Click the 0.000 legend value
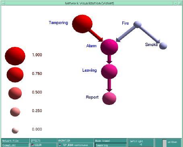The image size is (183, 147). (37, 129)
